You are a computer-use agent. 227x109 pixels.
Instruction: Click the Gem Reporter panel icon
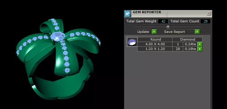coord(127,14)
